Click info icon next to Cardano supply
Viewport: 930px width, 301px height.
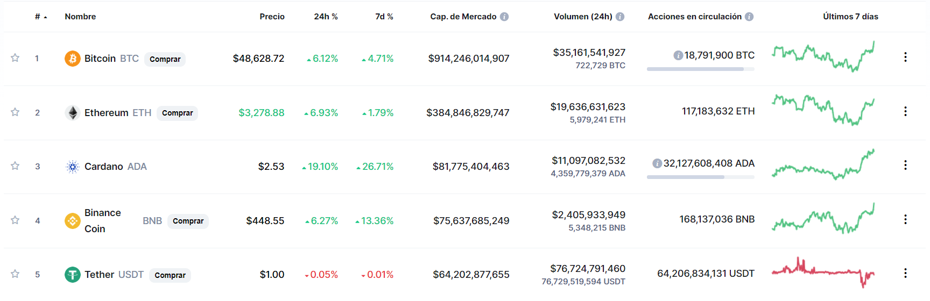click(657, 163)
